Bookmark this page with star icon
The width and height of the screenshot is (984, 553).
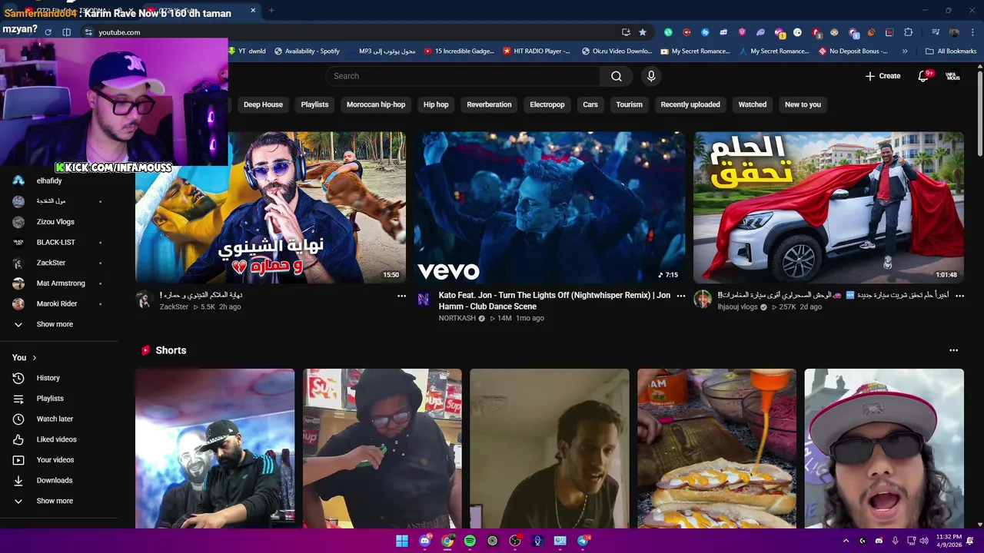tap(643, 32)
